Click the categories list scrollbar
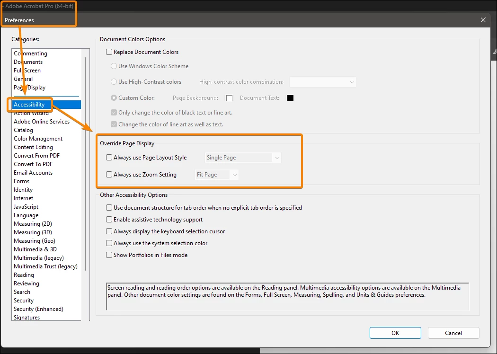Image resolution: width=497 pixels, height=354 pixels. (x=85, y=164)
